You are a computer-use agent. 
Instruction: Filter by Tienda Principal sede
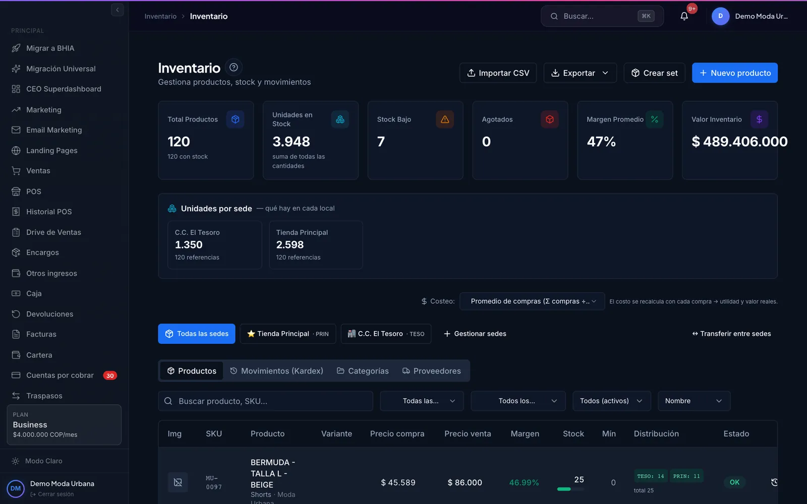[288, 334]
